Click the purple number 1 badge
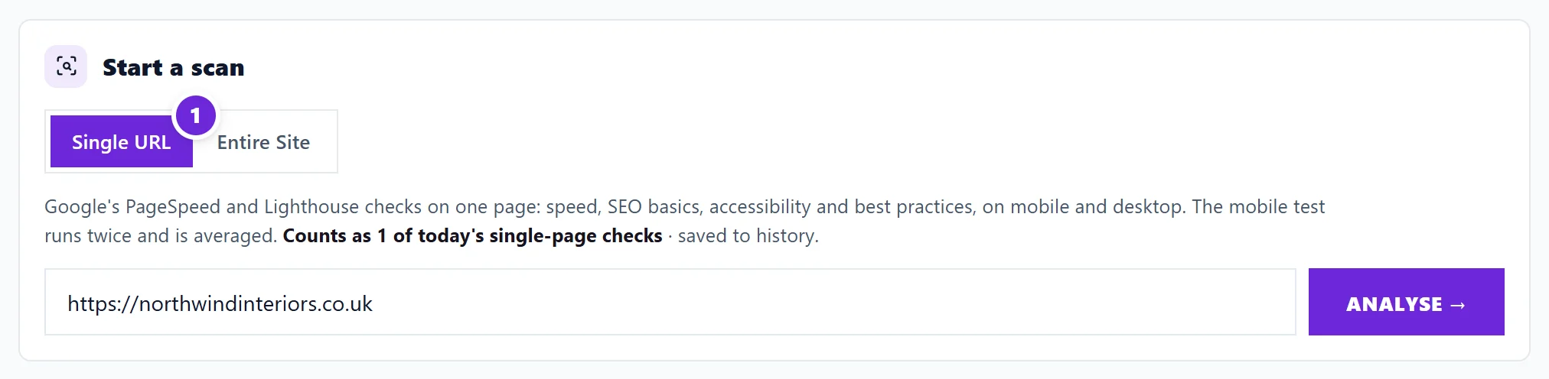This screenshot has width=1549, height=379. coord(196,115)
